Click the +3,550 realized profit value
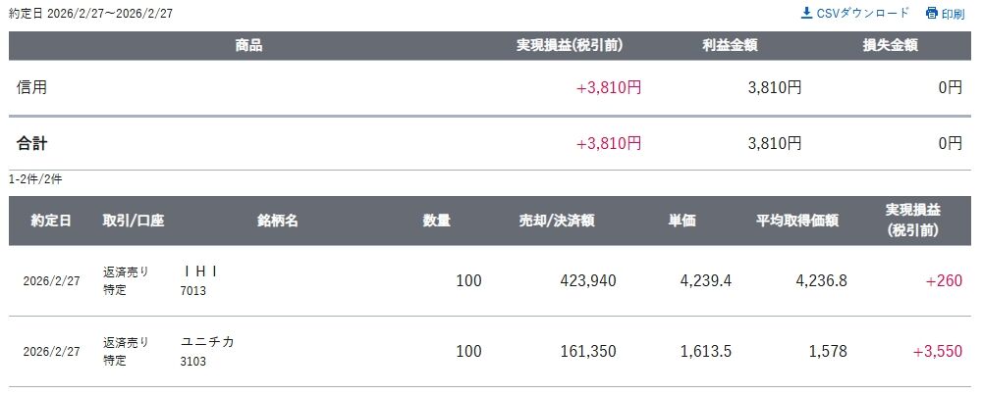982x395 pixels. click(936, 351)
